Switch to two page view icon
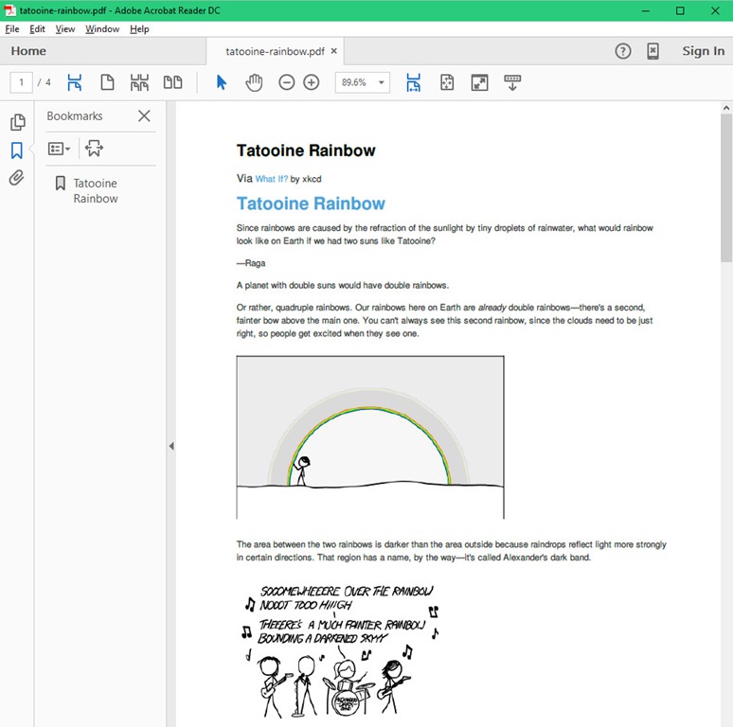733x727 pixels. click(x=172, y=82)
